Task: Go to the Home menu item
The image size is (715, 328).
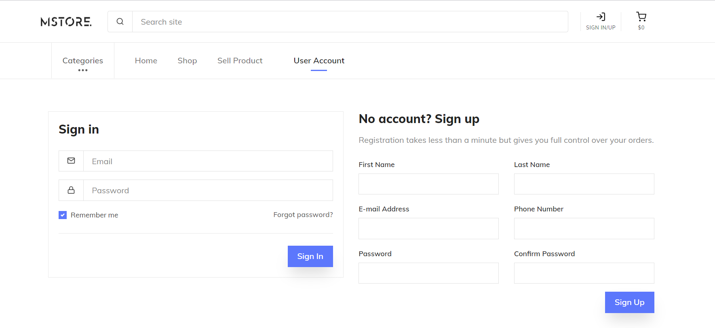Action: 146,61
